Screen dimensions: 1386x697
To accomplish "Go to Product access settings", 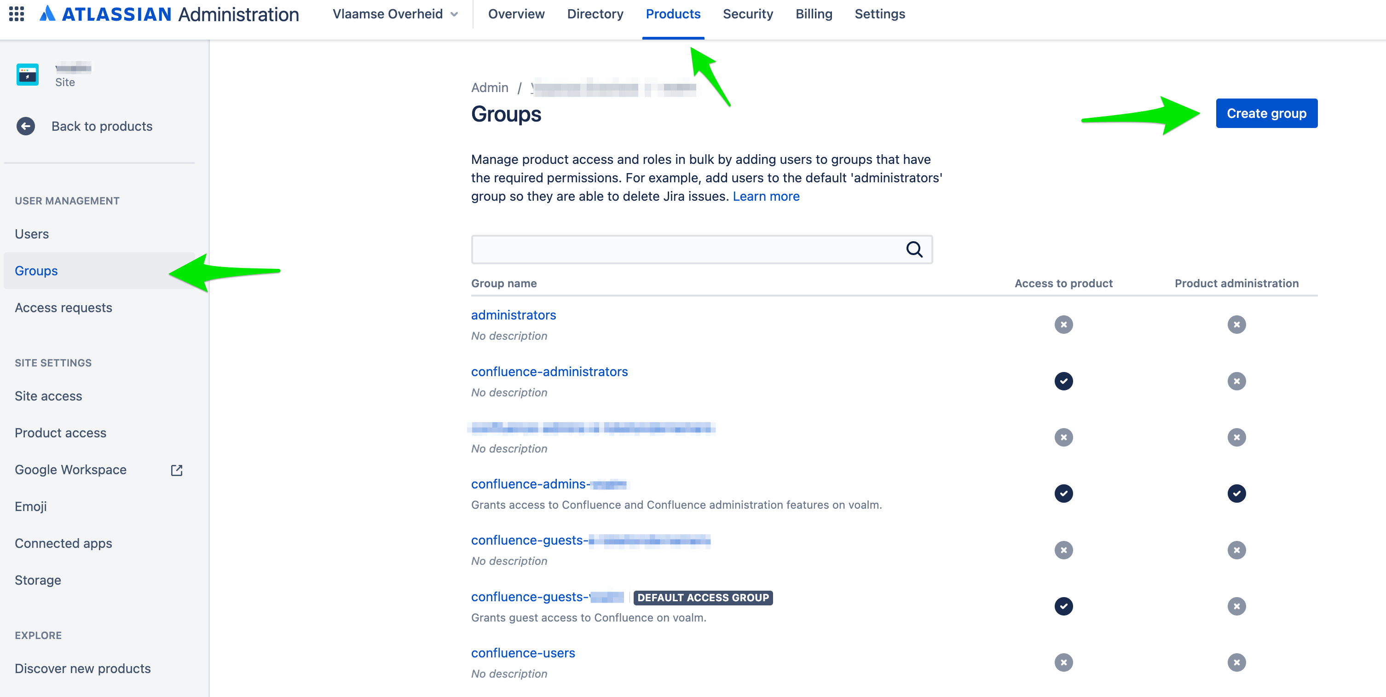I will pyautogui.click(x=60, y=433).
